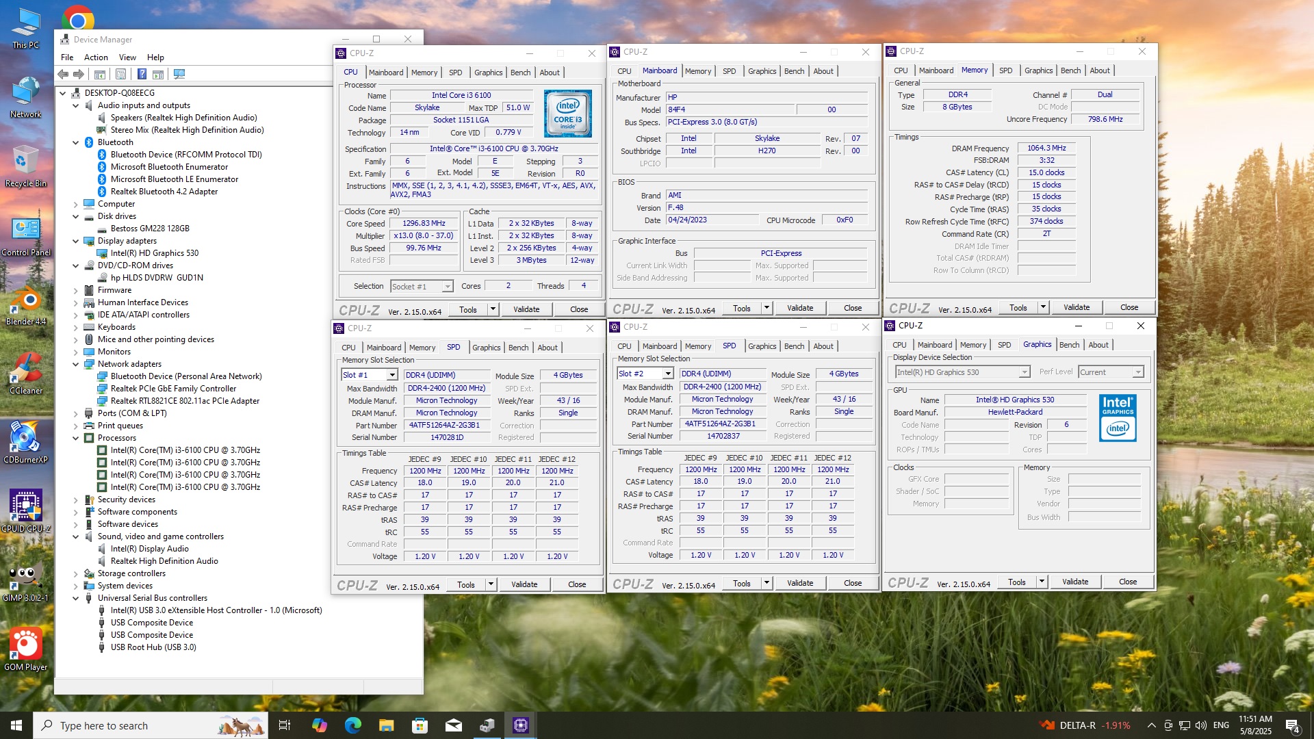Click the CPU-Z taskbar button
The image size is (1314, 739).
tap(520, 725)
